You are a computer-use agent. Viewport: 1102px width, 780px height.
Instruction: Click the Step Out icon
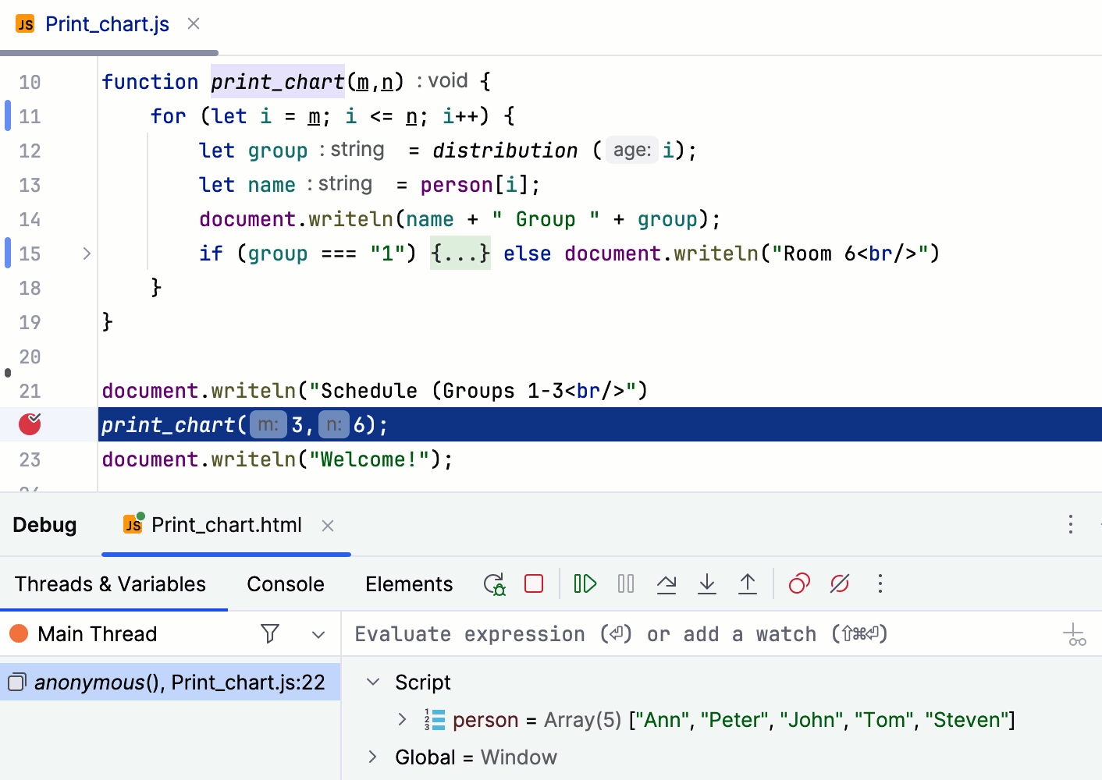(748, 583)
